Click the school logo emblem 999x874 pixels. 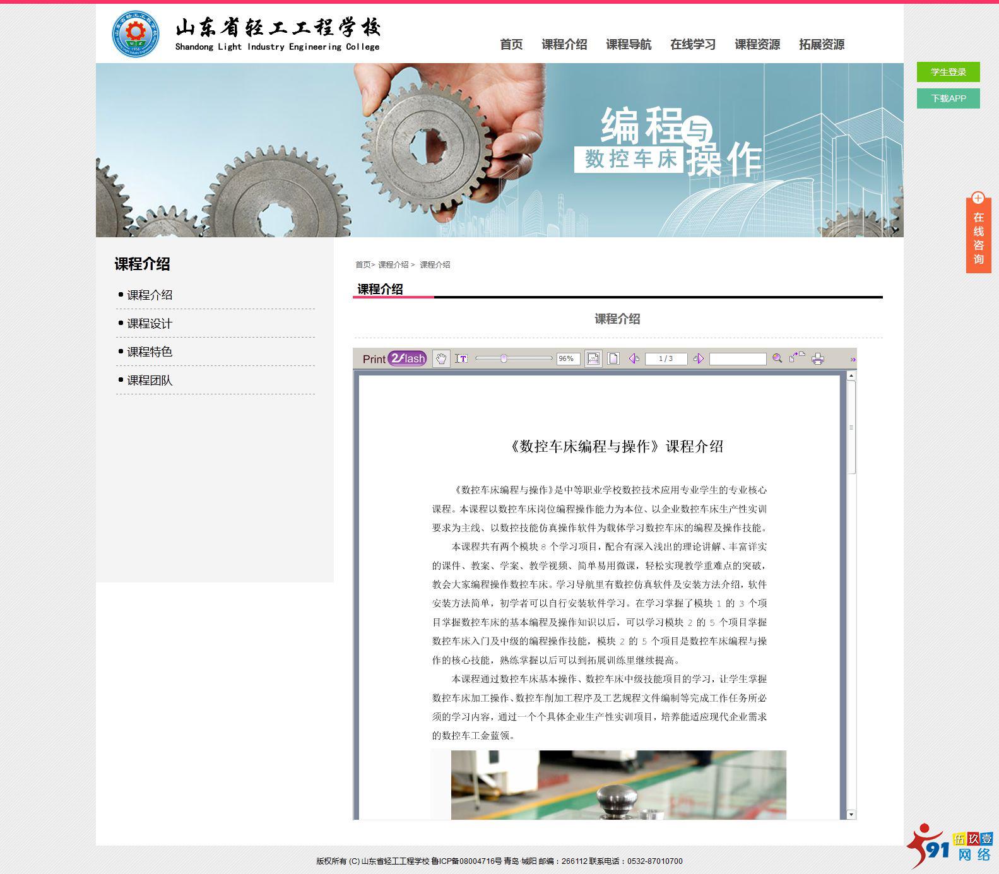click(136, 33)
